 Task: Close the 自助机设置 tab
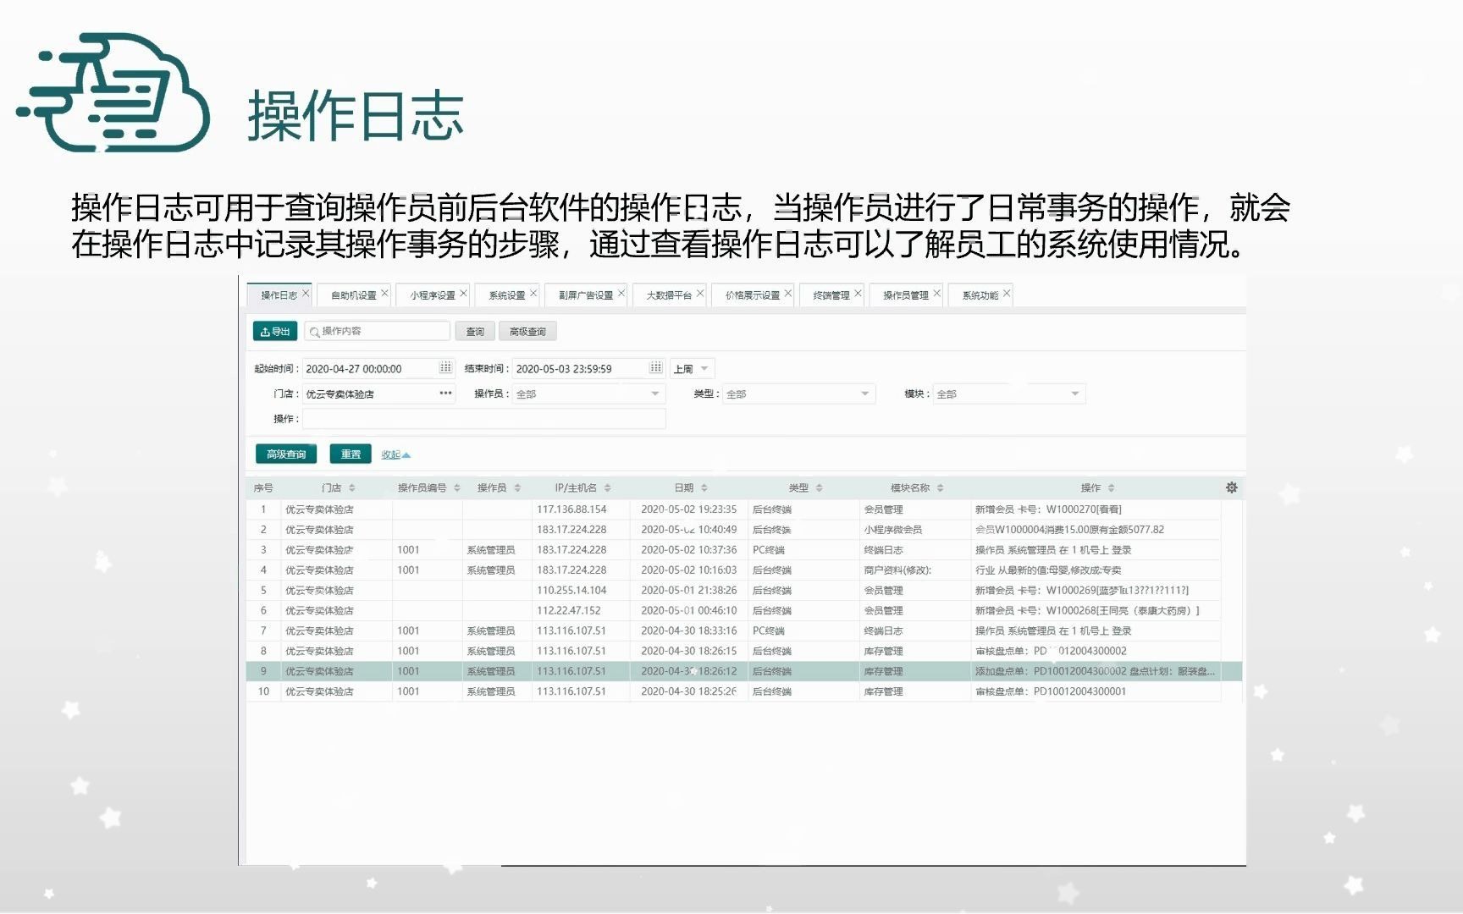tap(384, 294)
